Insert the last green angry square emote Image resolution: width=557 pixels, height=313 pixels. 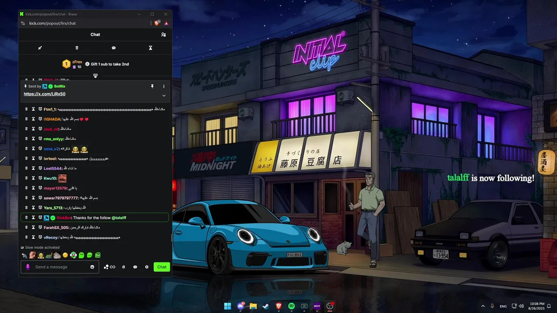pyautogui.click(x=98, y=255)
